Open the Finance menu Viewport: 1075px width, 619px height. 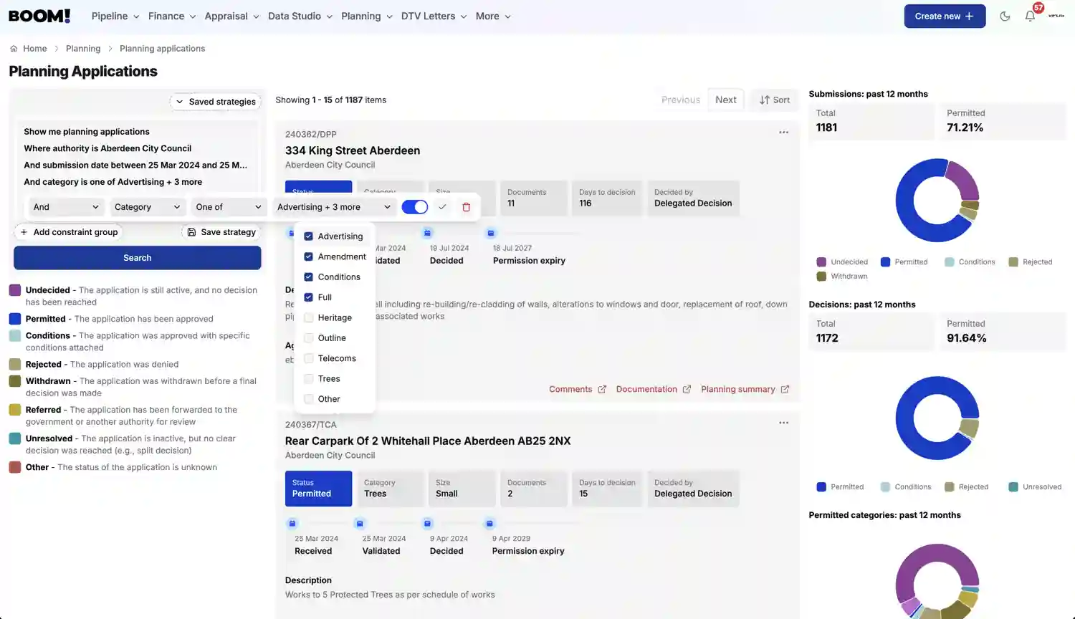[x=172, y=16]
